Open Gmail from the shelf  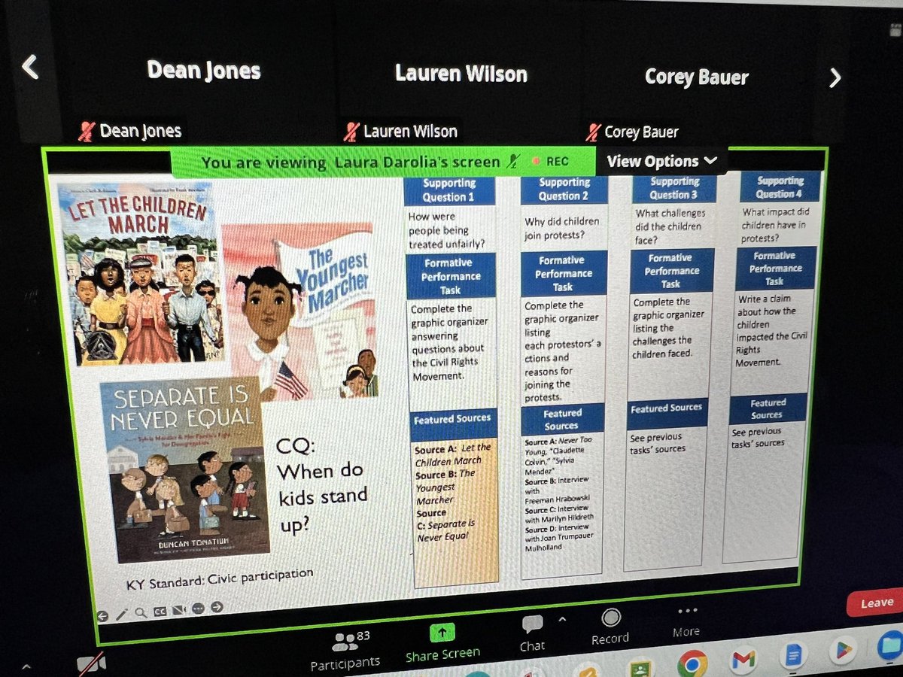click(743, 660)
